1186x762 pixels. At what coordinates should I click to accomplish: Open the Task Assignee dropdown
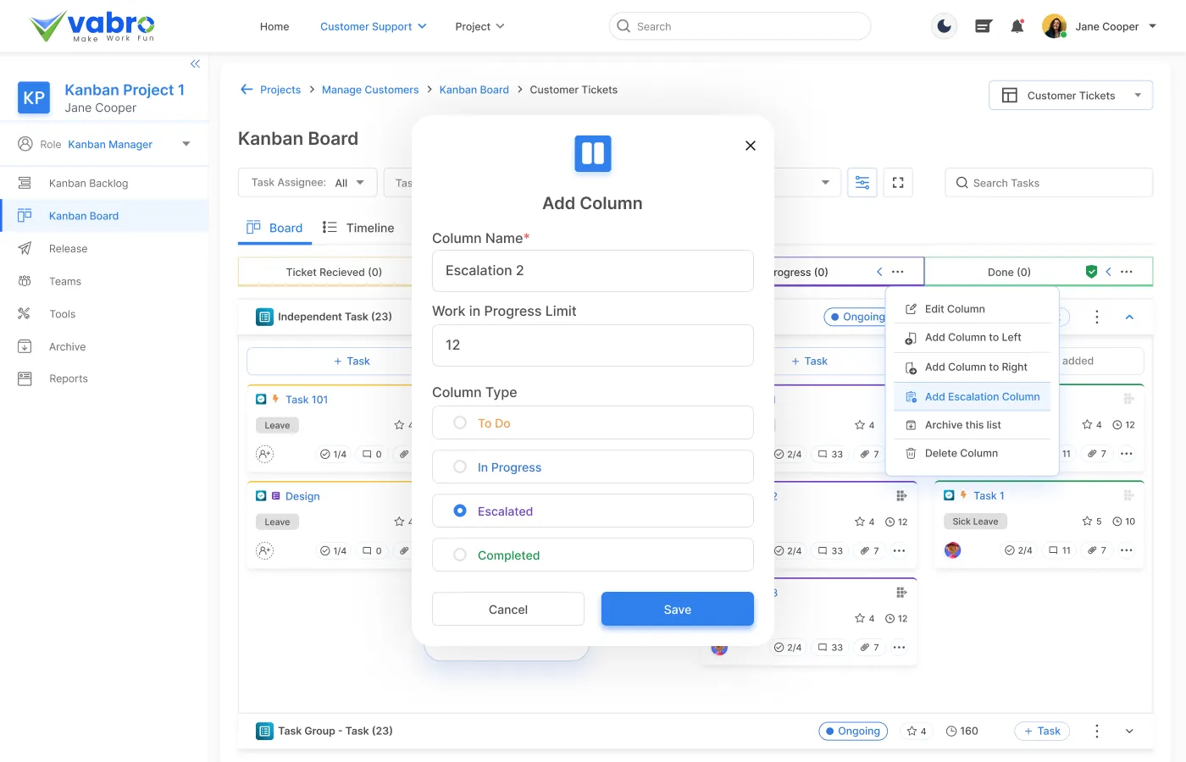pyautogui.click(x=308, y=183)
